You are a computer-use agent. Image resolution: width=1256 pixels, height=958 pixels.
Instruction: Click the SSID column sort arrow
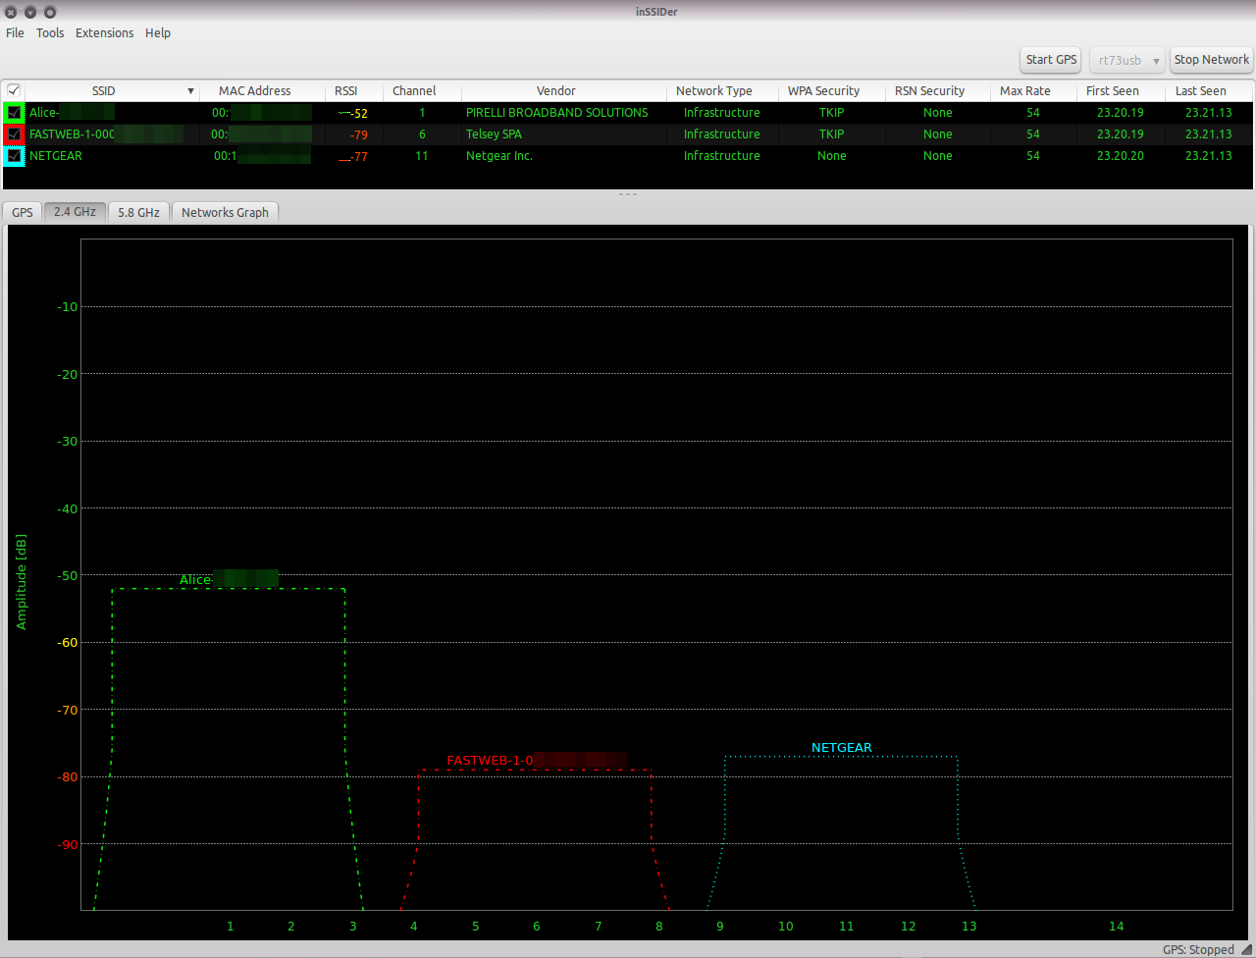tap(190, 90)
